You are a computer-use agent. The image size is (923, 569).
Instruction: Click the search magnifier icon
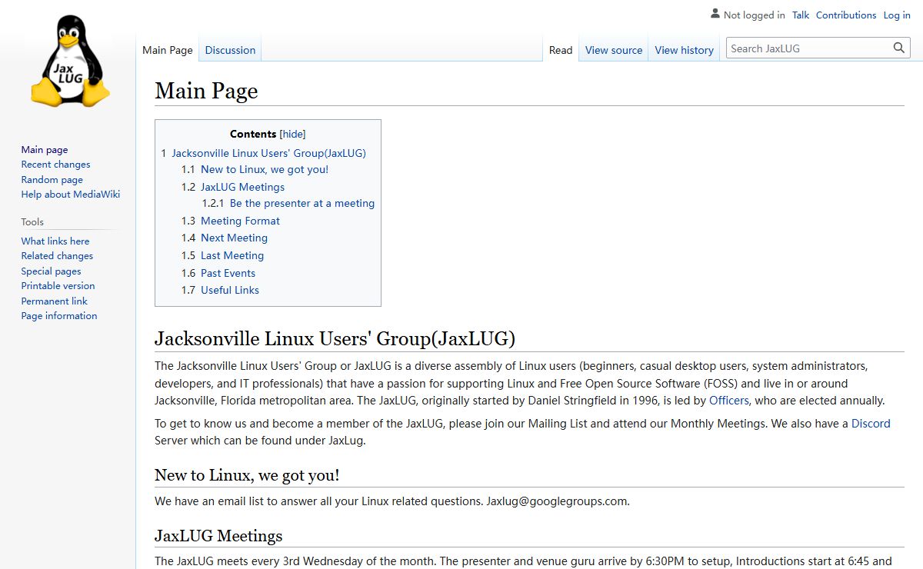tap(899, 48)
